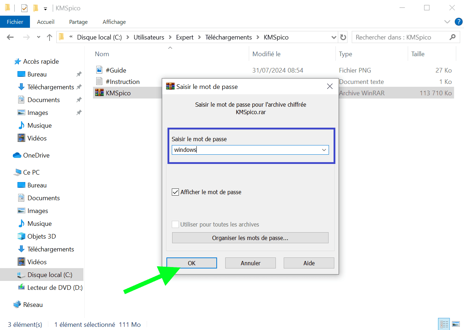
Task: Click the OneDrive cloud icon
Action: coord(17,155)
